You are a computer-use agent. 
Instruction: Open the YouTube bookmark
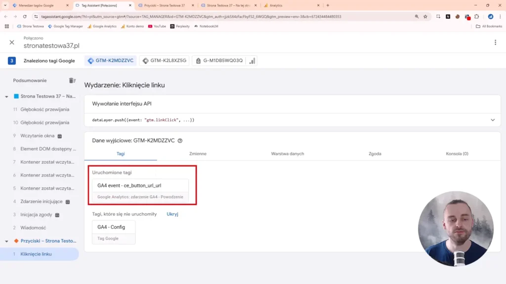coord(157,27)
